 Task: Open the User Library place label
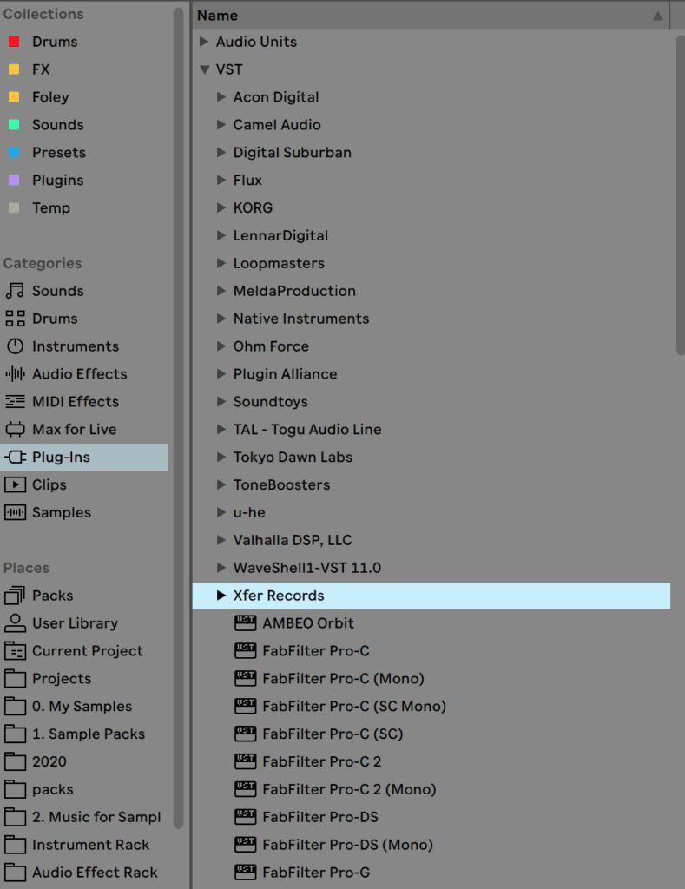point(75,623)
